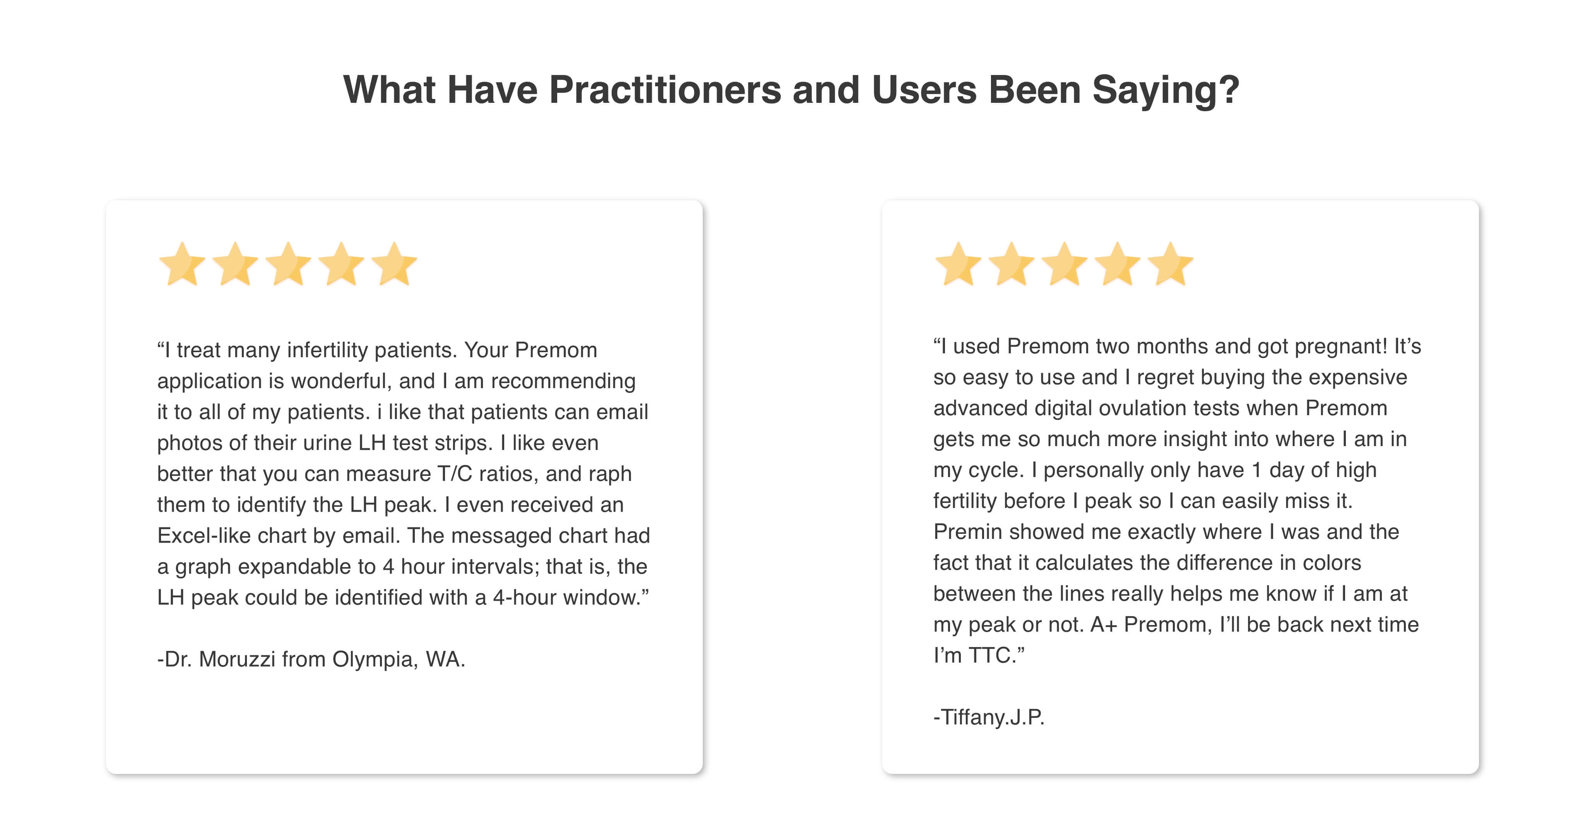Screen dimensions: 1585x835
Task: Click the fifth star in Tiffany's rating
Action: [1170, 264]
